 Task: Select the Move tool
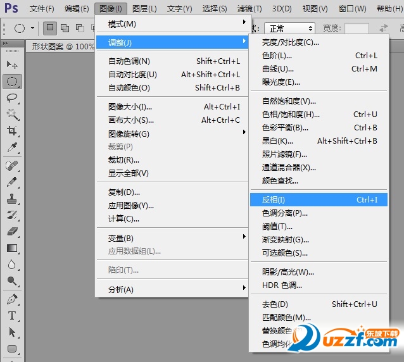(12, 65)
